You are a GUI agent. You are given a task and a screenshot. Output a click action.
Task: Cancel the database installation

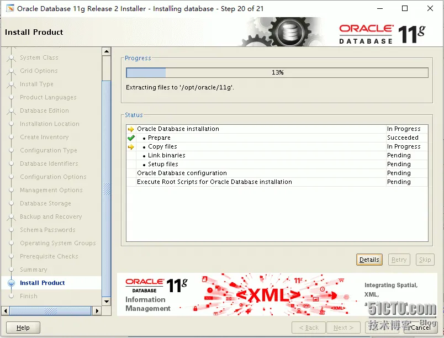420,328
